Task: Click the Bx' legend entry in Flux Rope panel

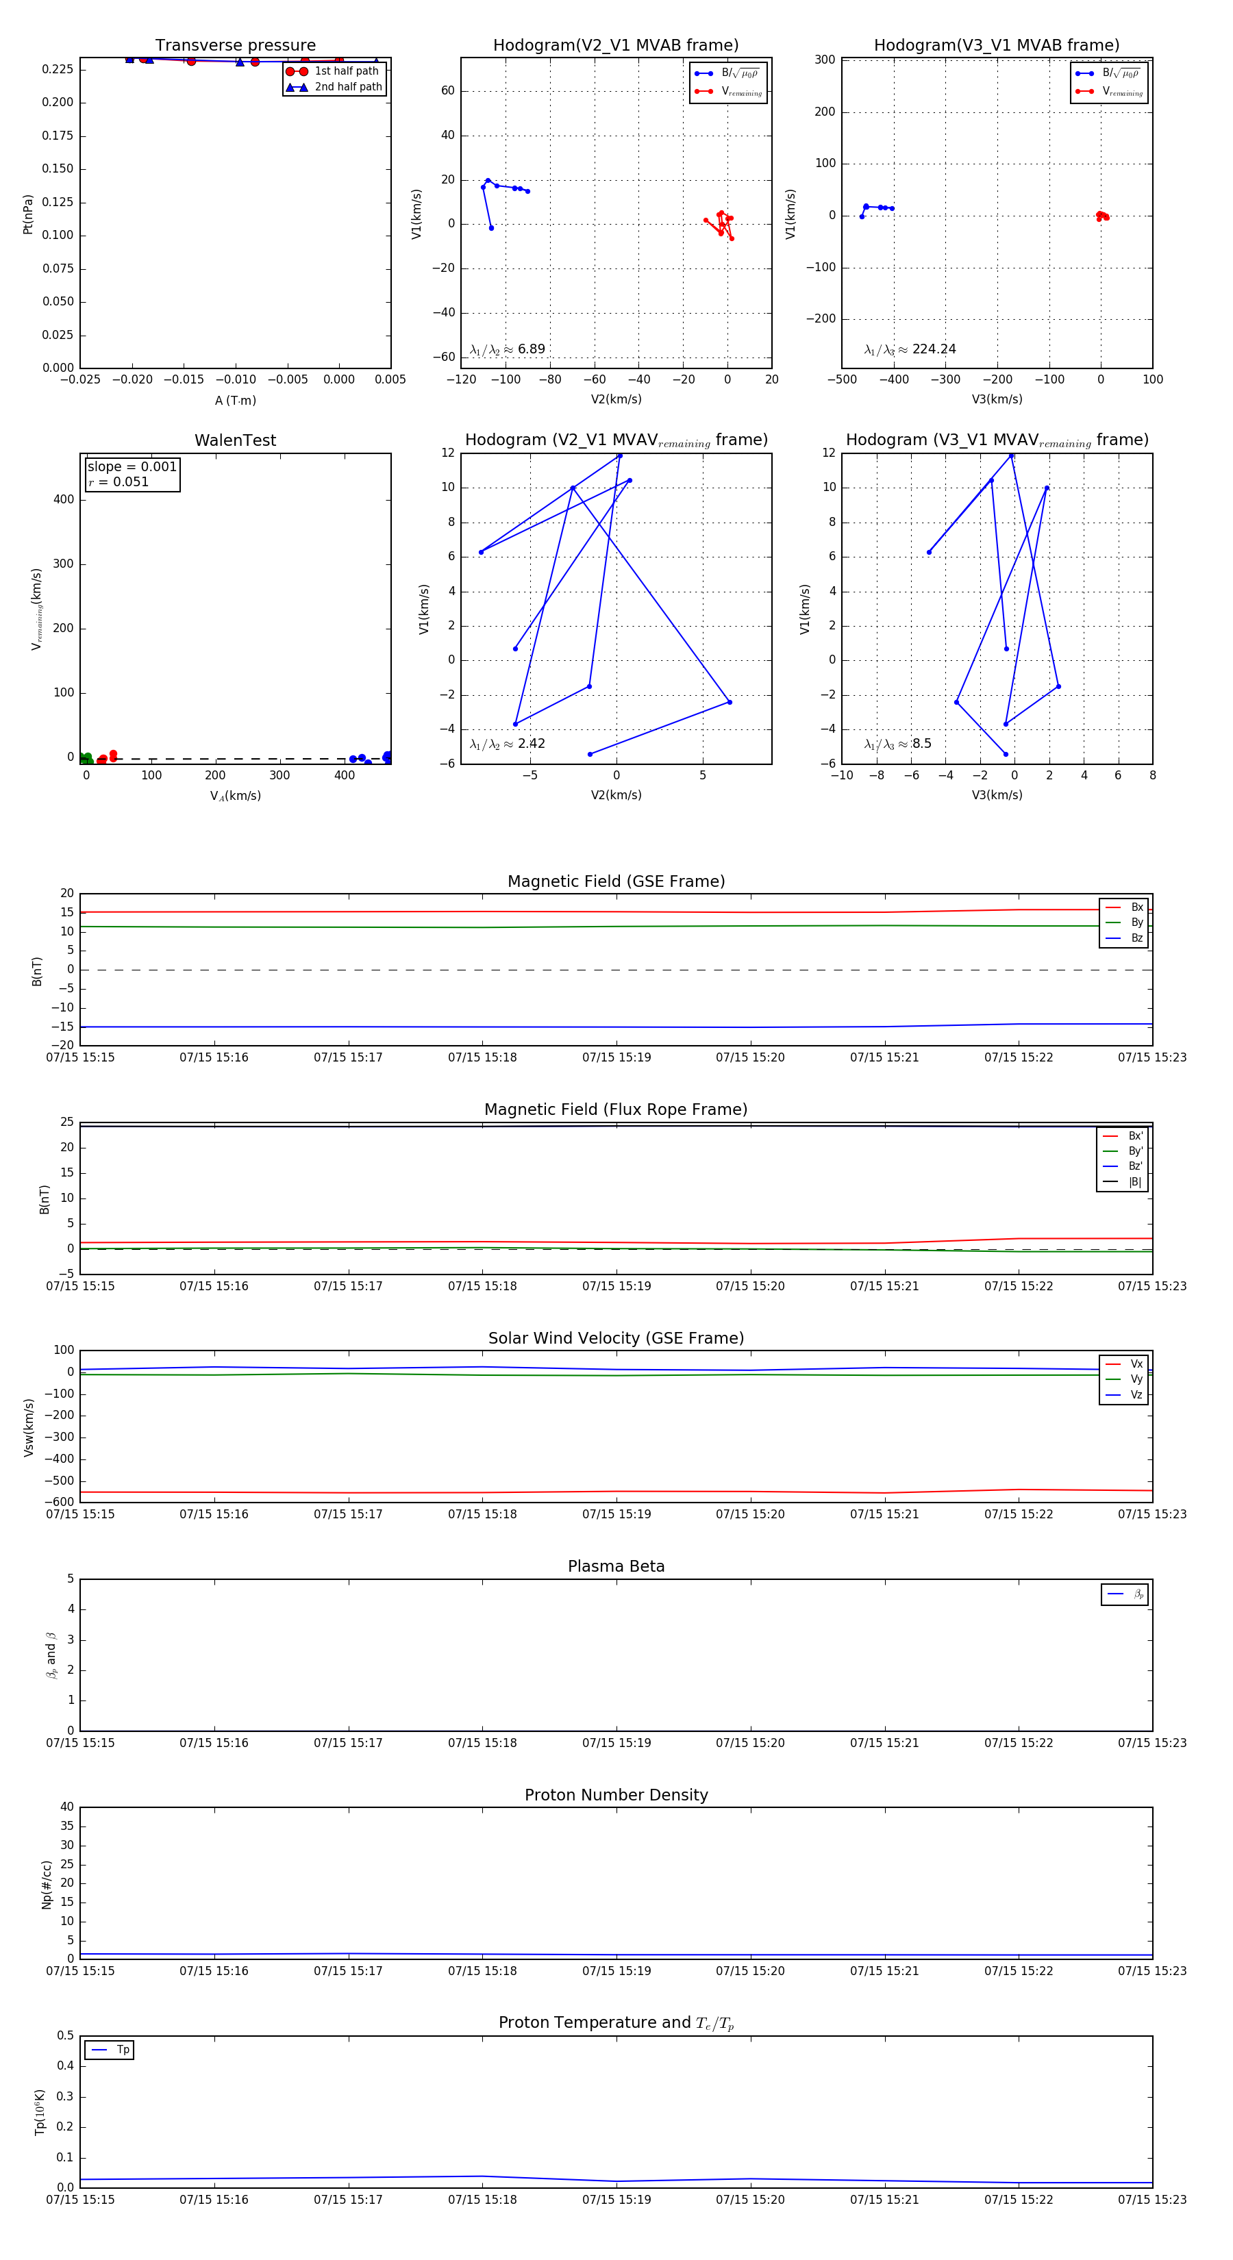Action: tap(1123, 1135)
